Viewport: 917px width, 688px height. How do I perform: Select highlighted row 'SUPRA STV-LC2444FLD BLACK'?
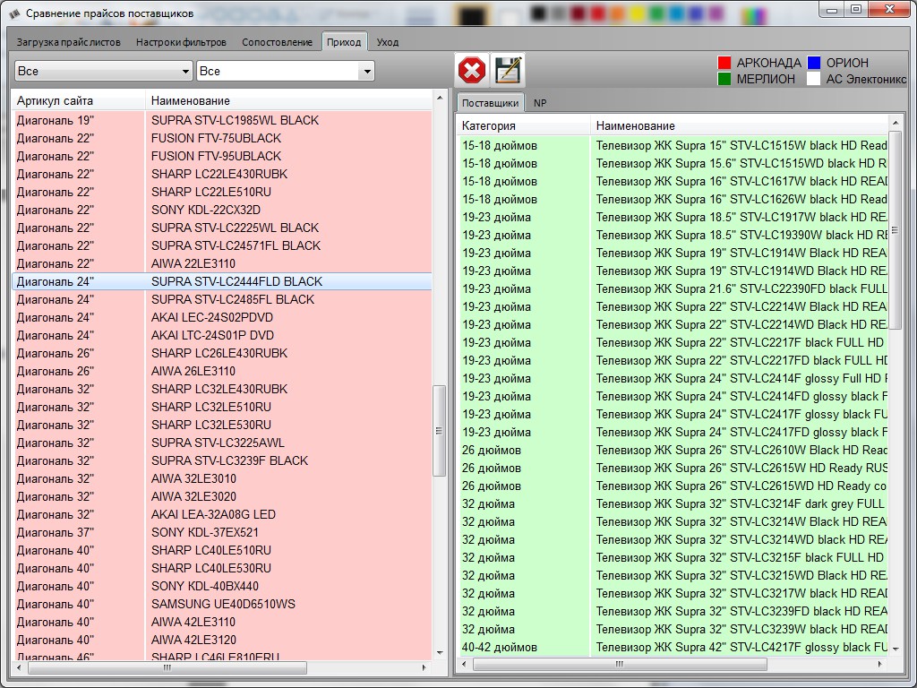222,281
